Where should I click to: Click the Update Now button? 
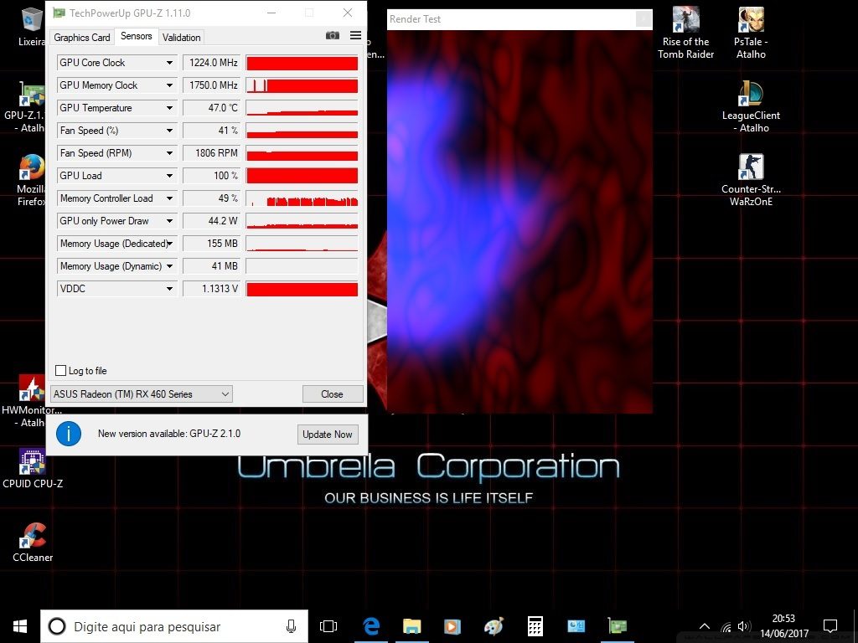(x=328, y=435)
